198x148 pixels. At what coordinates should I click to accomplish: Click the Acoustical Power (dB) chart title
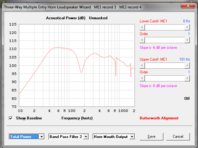tap(66, 18)
